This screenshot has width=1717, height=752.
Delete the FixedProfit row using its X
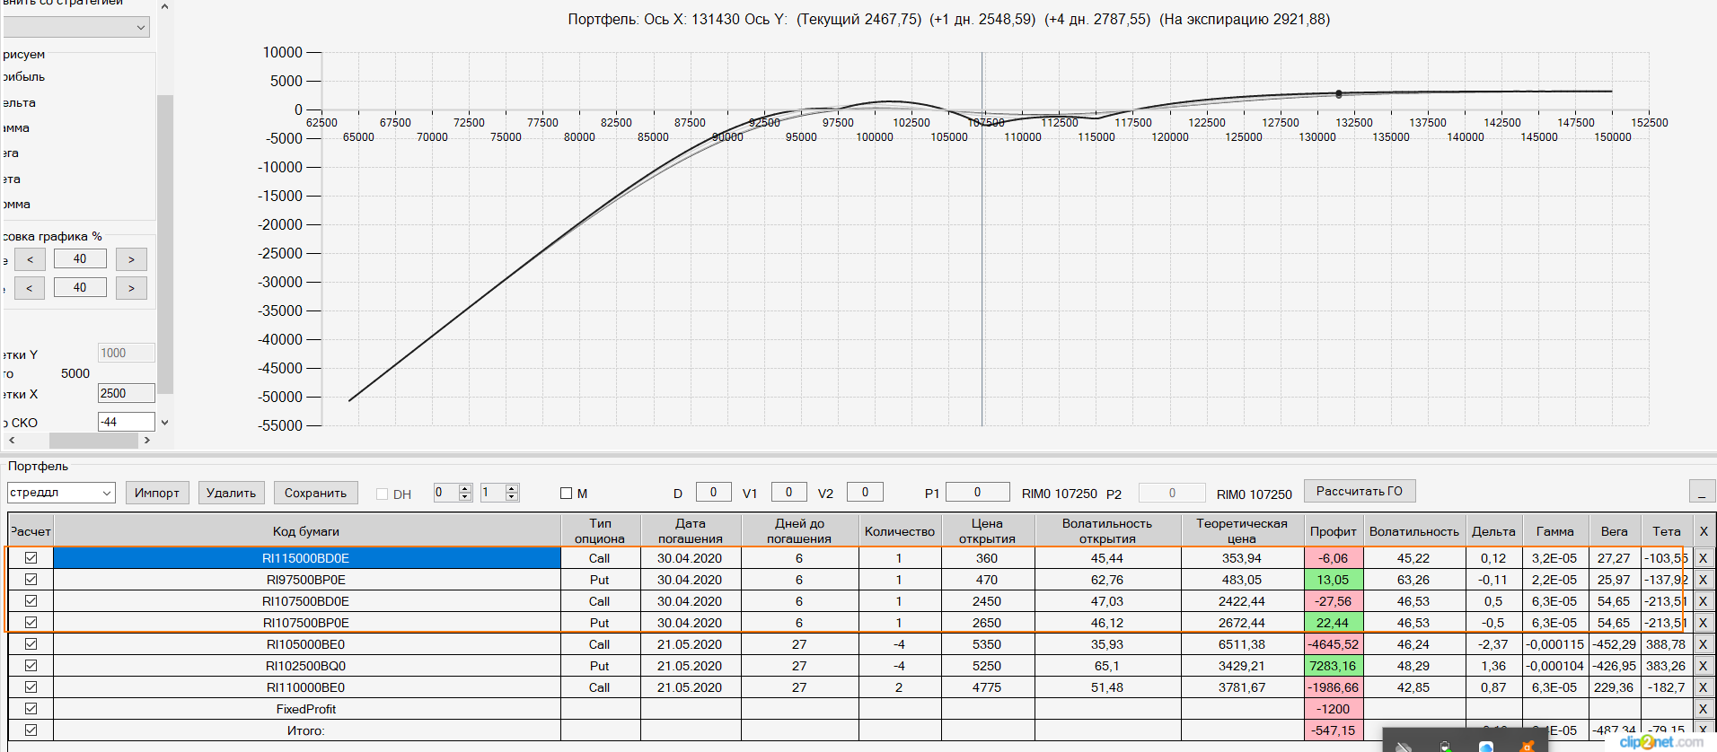coord(1703,709)
